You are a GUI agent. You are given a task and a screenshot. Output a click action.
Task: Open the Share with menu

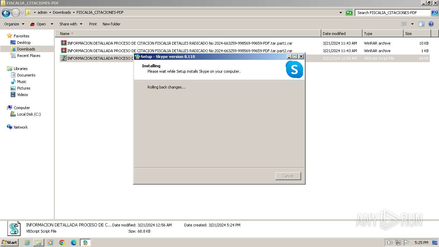coord(71,24)
